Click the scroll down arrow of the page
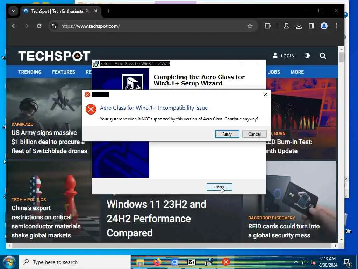 (x=341, y=240)
